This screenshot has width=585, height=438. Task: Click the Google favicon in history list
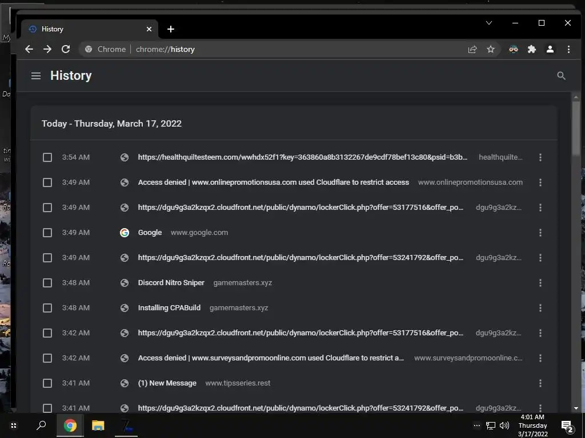[x=124, y=233]
